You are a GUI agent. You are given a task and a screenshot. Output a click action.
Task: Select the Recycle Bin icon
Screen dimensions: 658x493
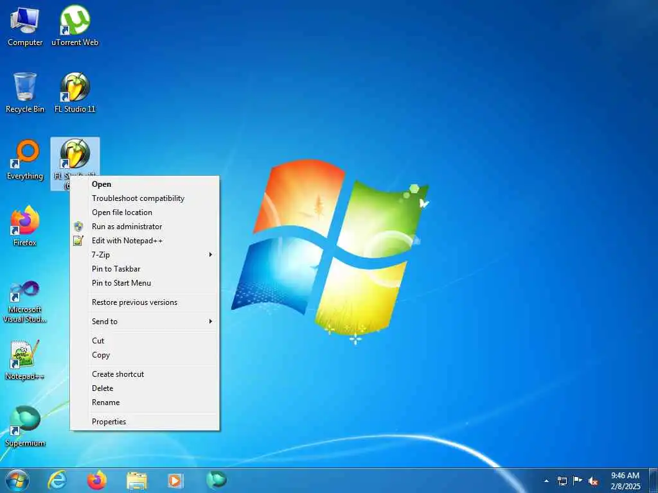[25, 93]
